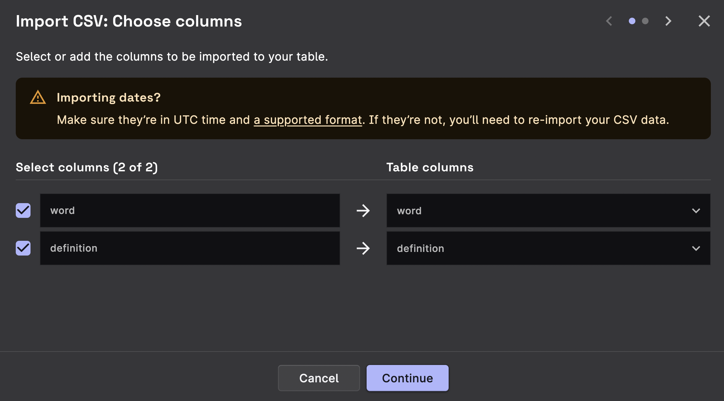Image resolution: width=724 pixels, height=401 pixels.
Task: Select the first step indicator dot
Action: click(632, 21)
